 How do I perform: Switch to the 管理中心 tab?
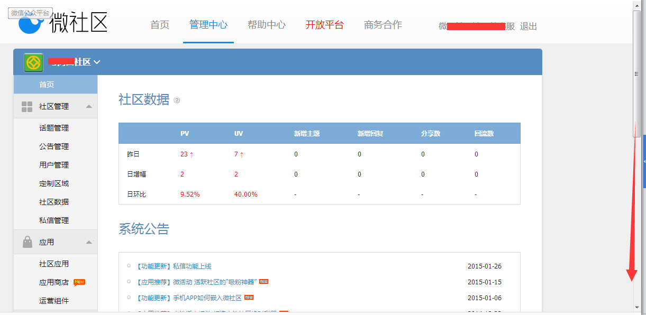click(x=208, y=25)
